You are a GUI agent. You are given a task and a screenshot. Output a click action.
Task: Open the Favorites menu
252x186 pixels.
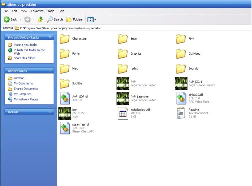(37, 11)
